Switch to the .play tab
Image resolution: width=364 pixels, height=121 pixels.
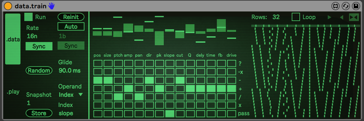click(13, 92)
